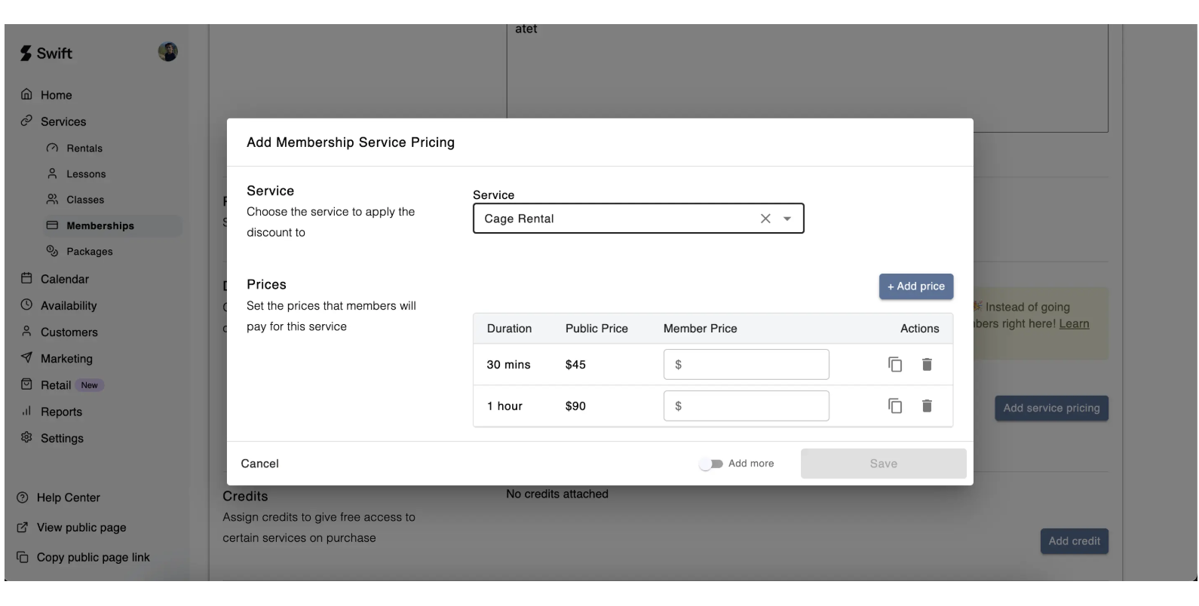Enter member price for 1 hour
This screenshot has height=606, width=1199.
click(x=753, y=406)
